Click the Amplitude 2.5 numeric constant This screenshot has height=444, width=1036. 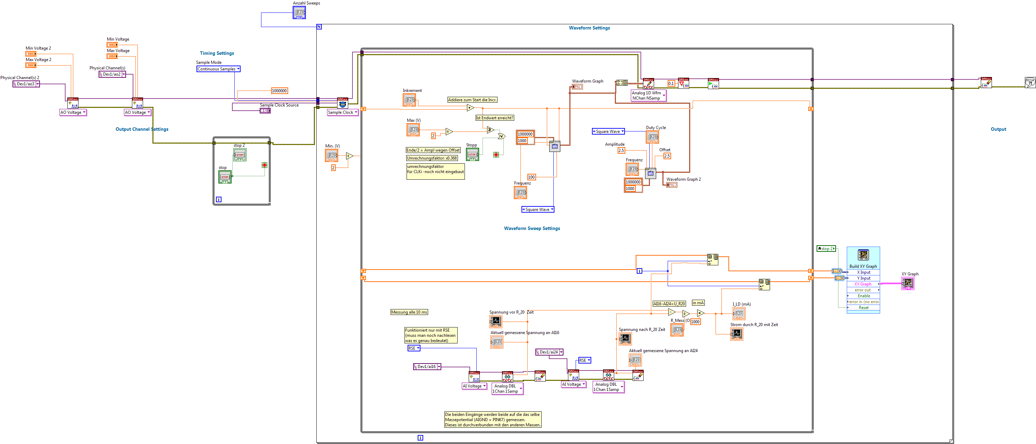[621, 150]
